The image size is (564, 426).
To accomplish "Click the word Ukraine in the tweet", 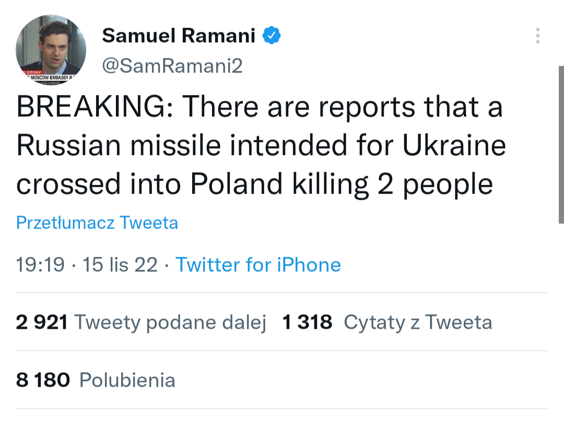I will 454,146.
